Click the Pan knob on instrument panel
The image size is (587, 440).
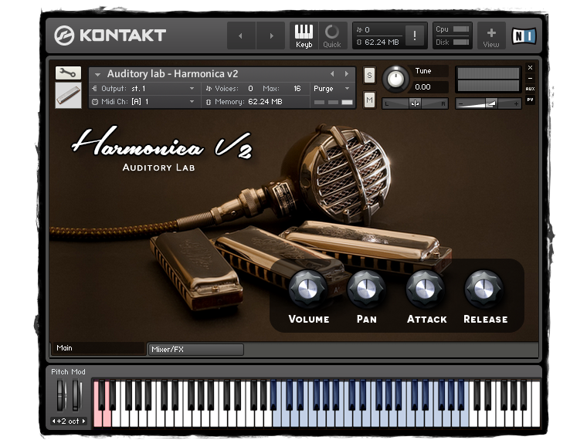pos(366,289)
